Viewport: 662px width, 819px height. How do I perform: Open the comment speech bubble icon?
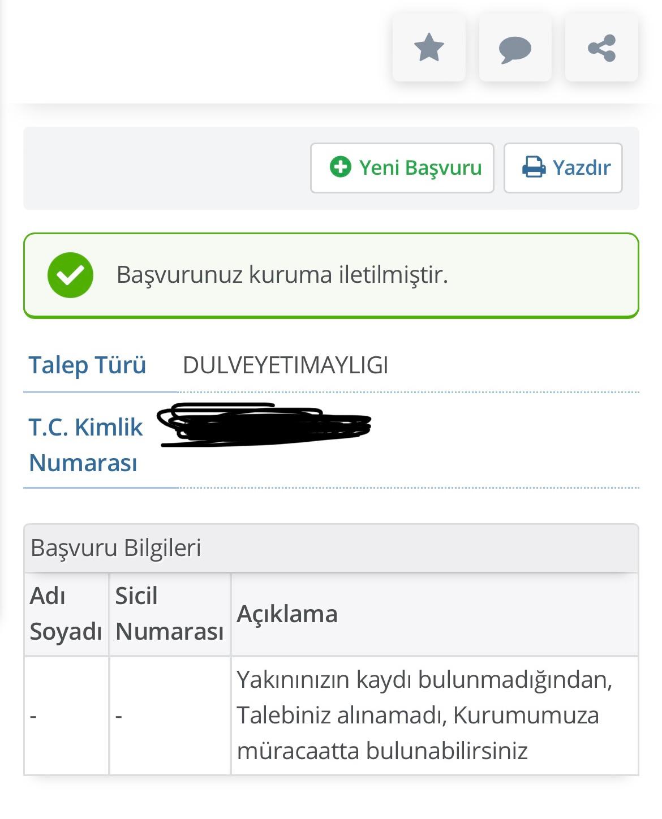click(x=515, y=49)
